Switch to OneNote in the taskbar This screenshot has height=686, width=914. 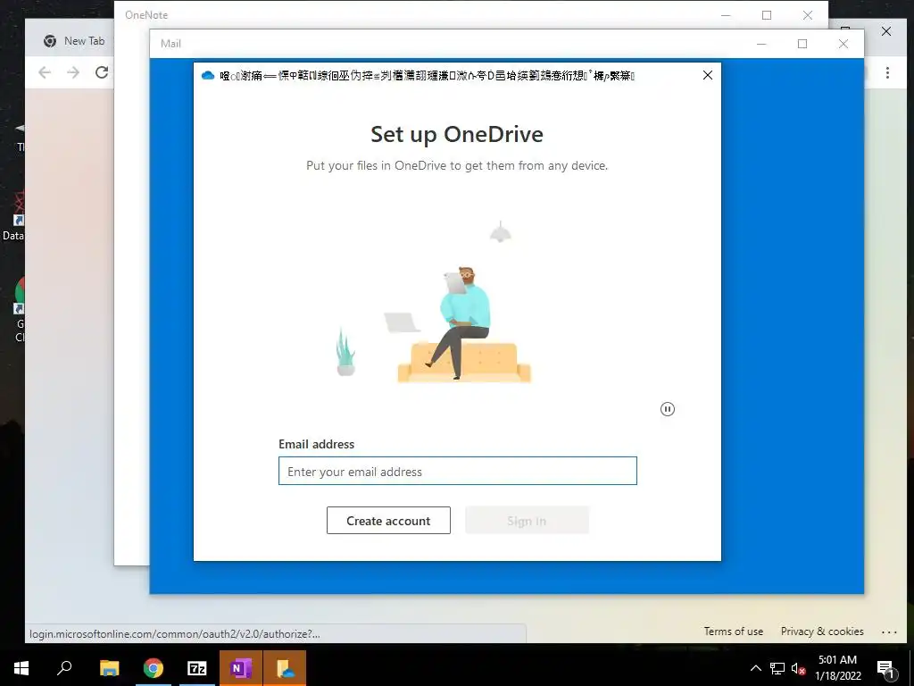[x=241, y=668]
